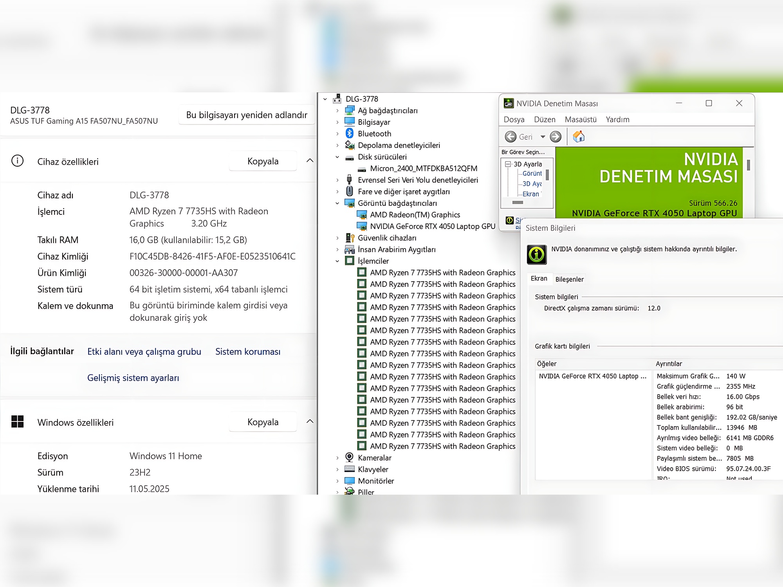This screenshot has width=783, height=587.
Task: Open the Düzen menu
Action: tap(545, 119)
